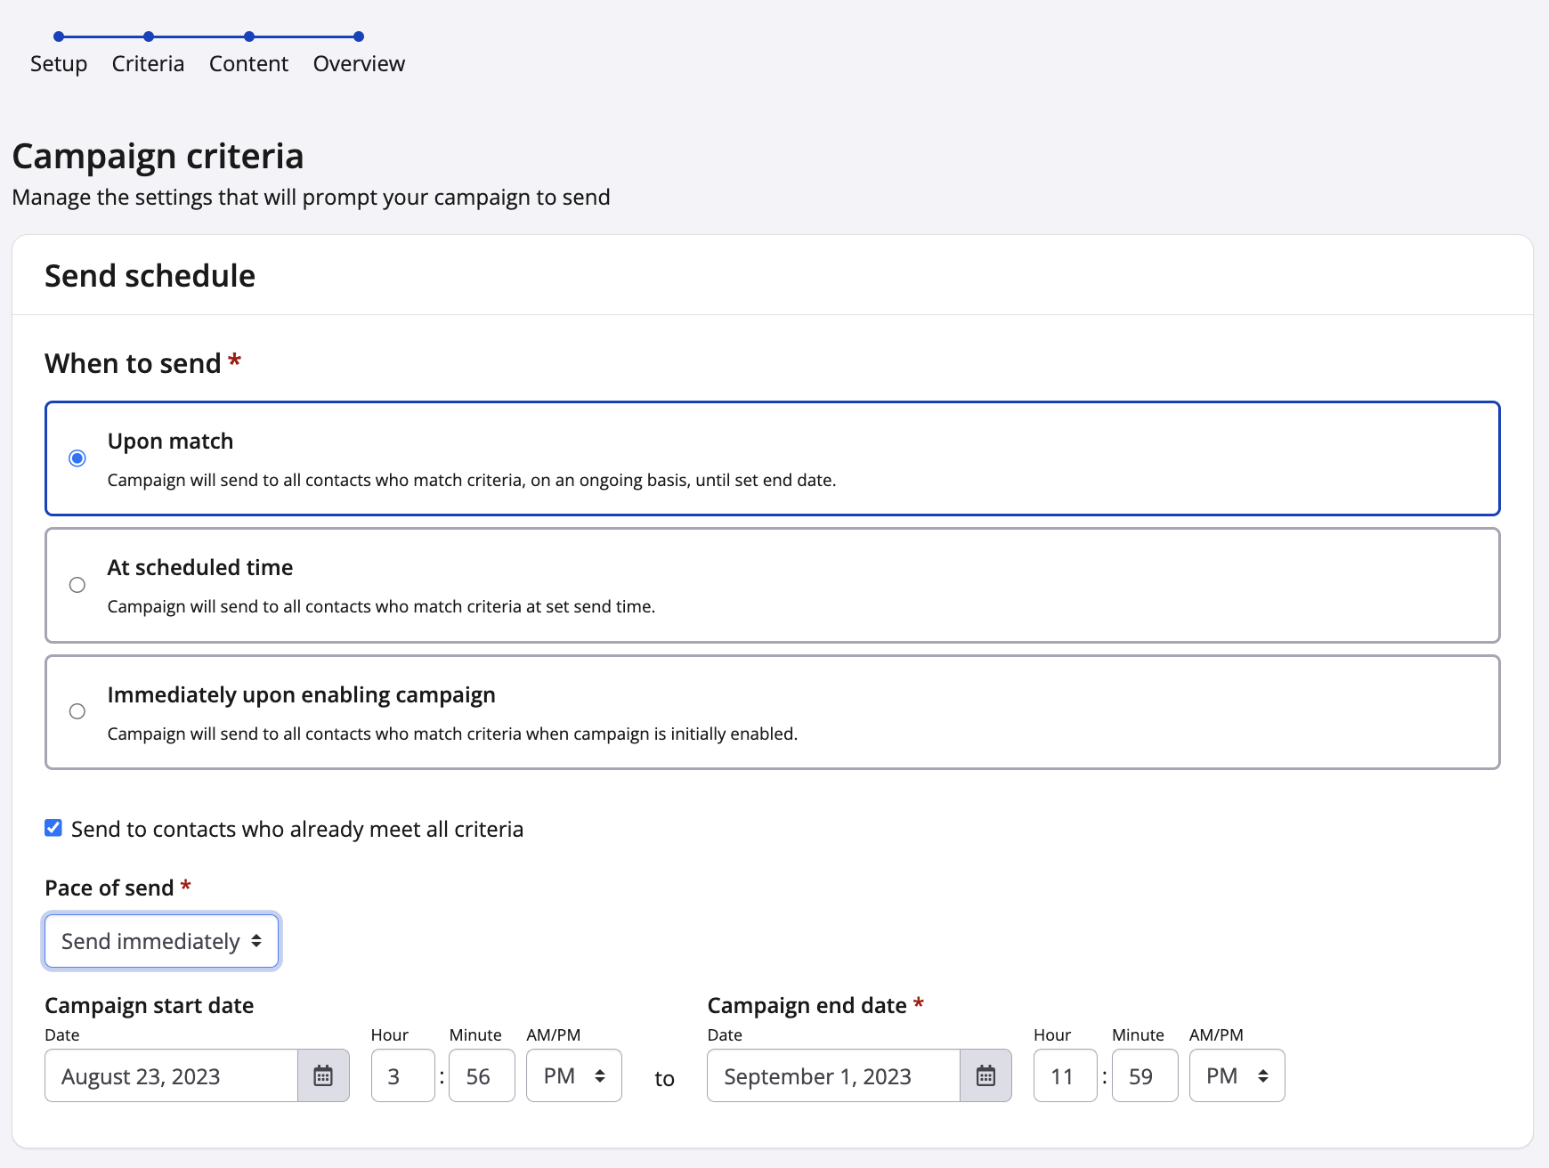This screenshot has width=1549, height=1168.
Task: Open the end date calendar picker icon
Action: (985, 1075)
